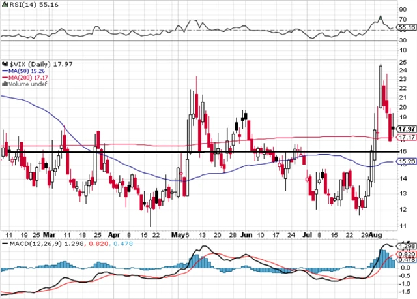Click the 55.16 RSI value tag

click(407, 28)
